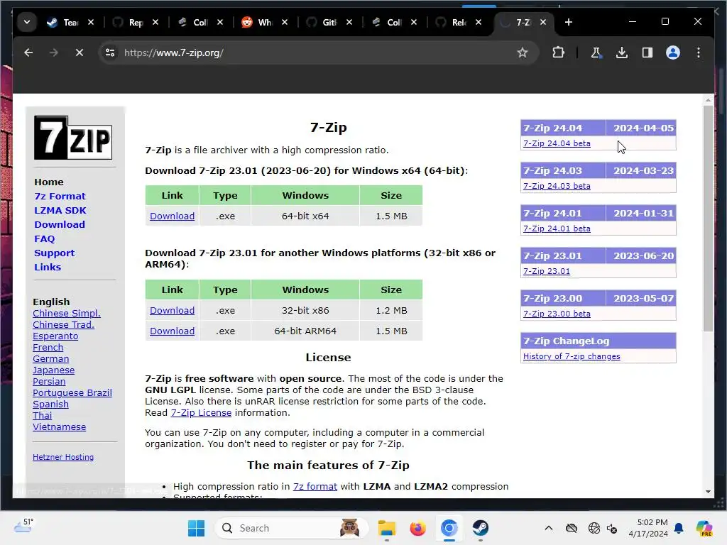Click the scrollbar down arrow
The image size is (727, 545).
(x=708, y=492)
